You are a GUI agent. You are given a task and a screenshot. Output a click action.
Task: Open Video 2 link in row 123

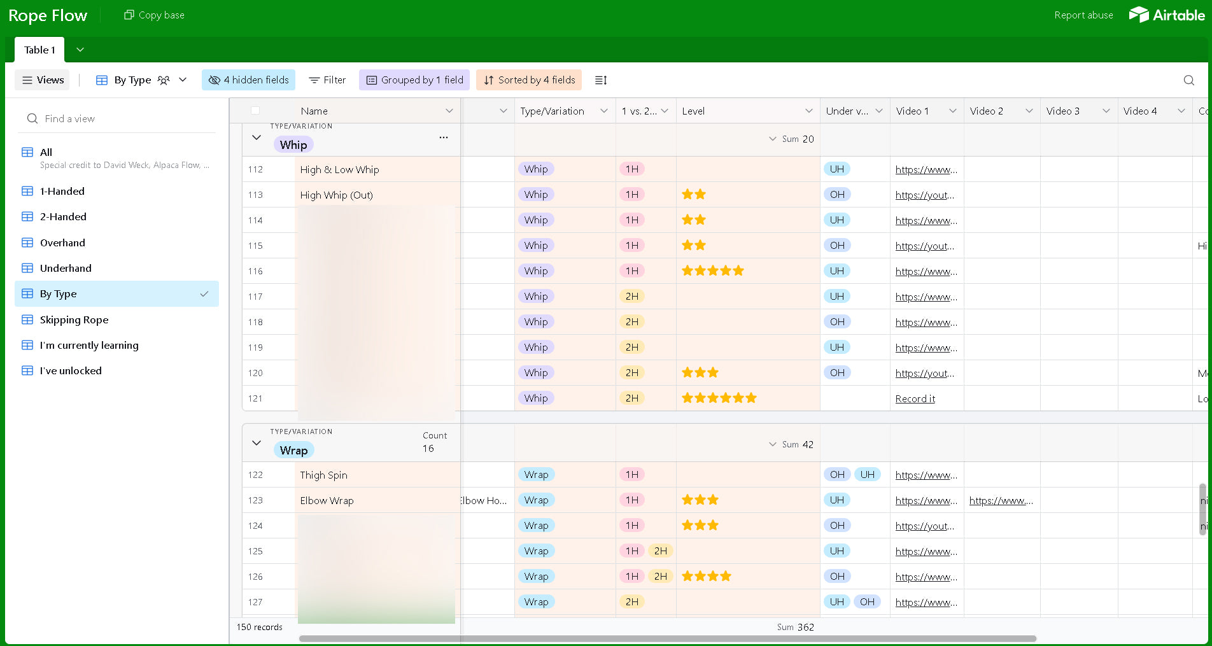point(1001,500)
